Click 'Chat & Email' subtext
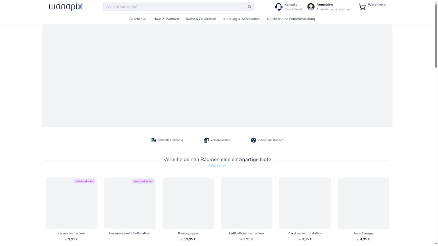 (293, 10)
